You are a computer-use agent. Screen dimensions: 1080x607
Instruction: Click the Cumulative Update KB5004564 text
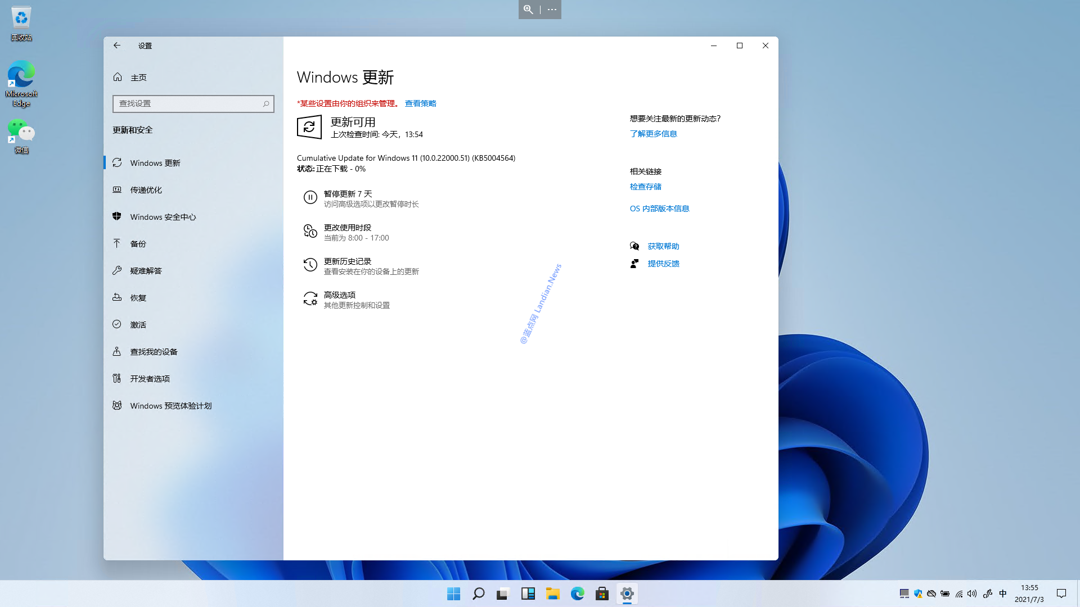pos(406,158)
